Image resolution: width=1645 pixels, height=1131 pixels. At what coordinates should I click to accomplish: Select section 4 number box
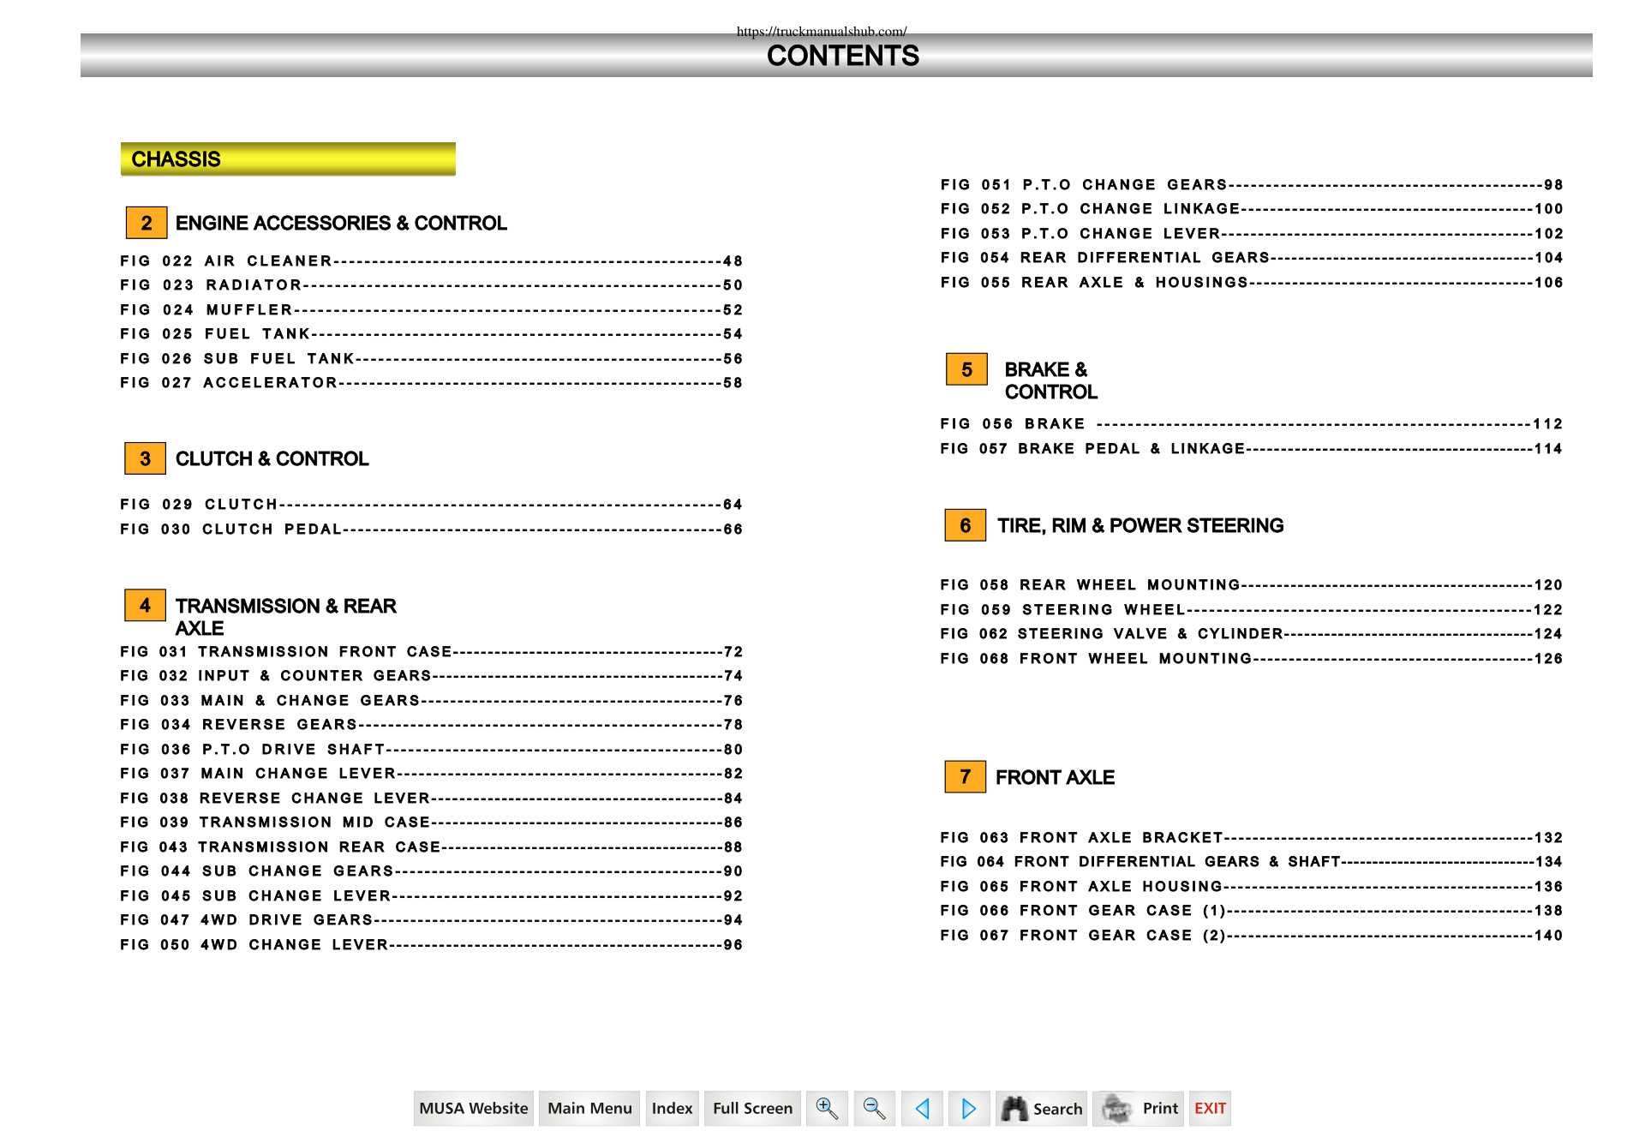(x=146, y=606)
